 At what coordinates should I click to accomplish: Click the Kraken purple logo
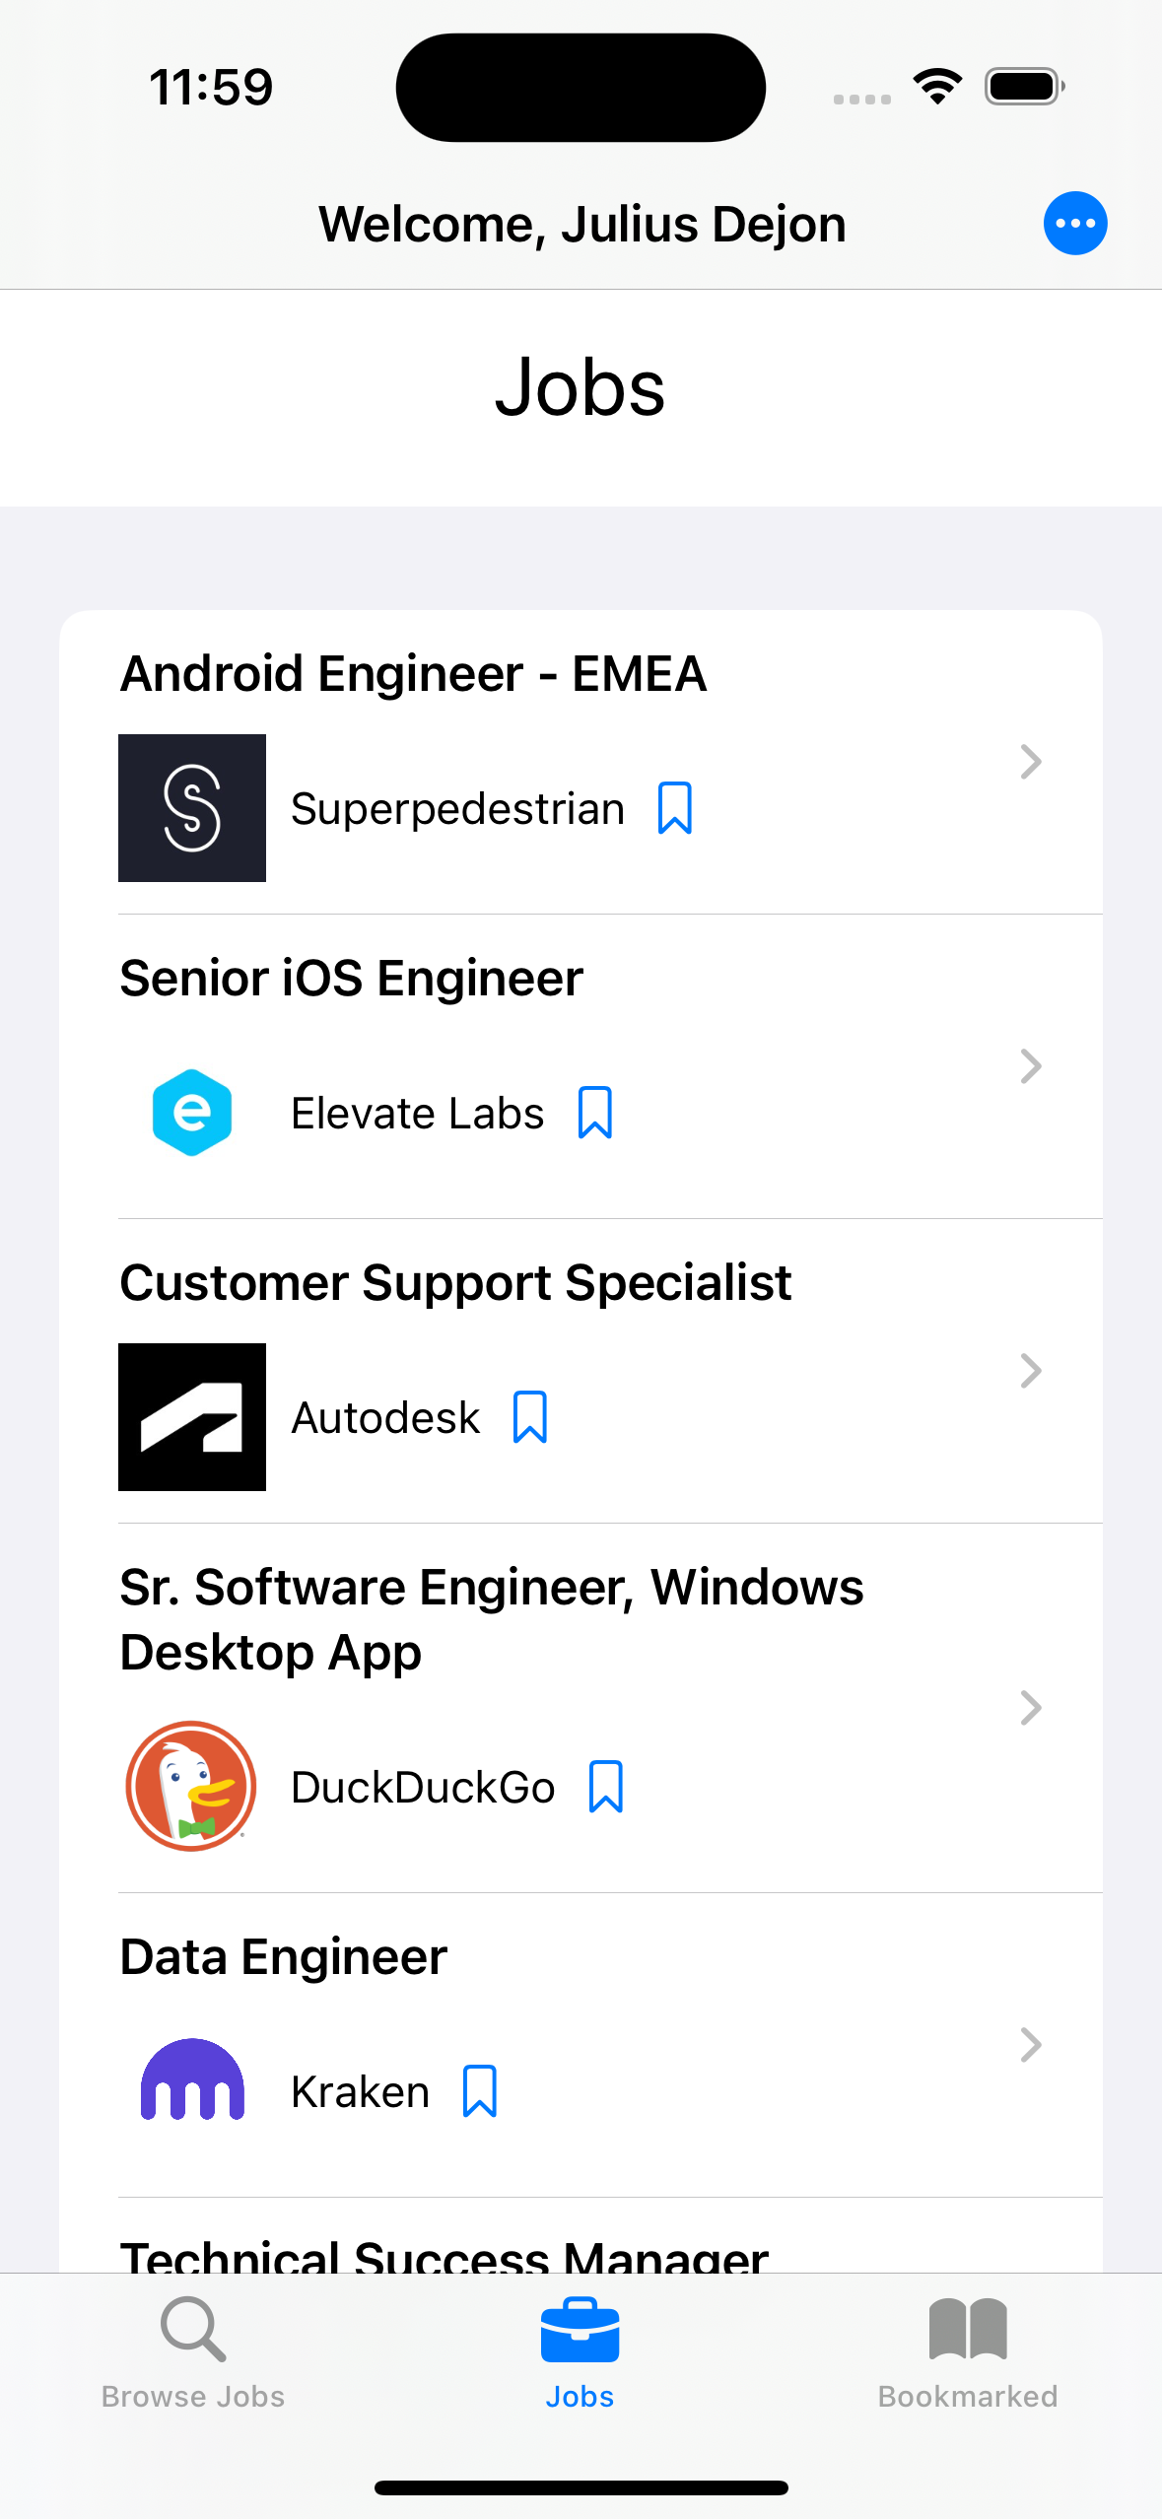pos(192,2079)
